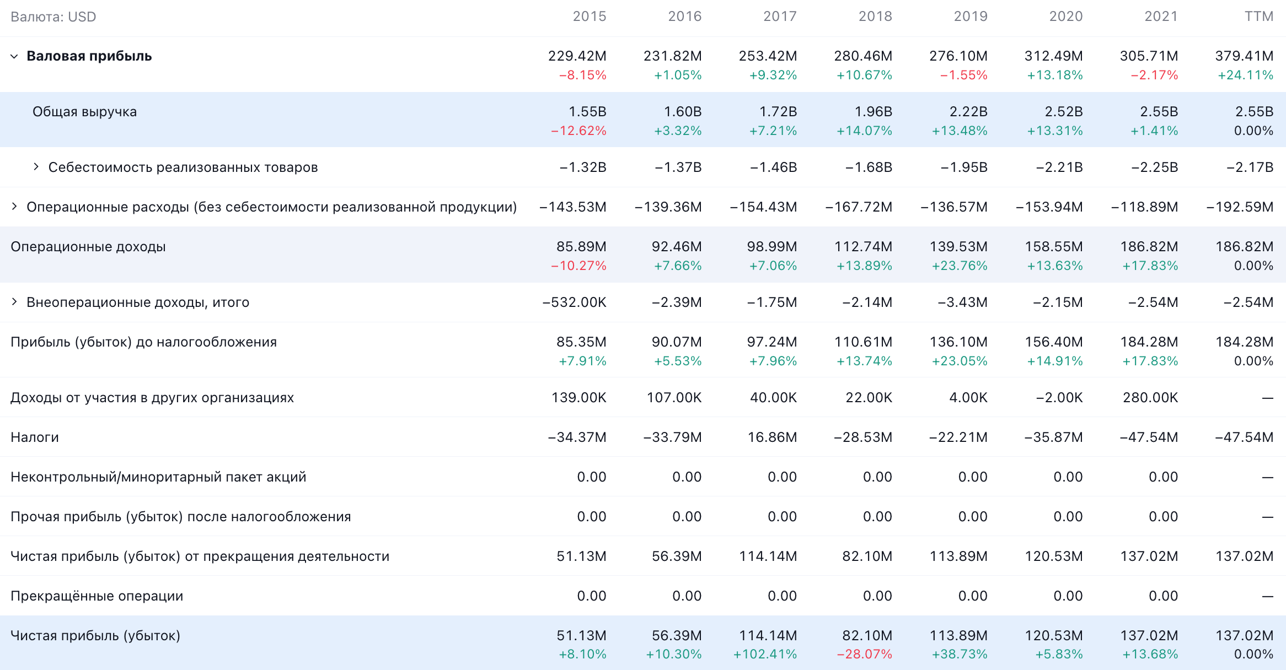The width and height of the screenshot is (1286, 670).
Task: Click operating expenses 2021 value −118.89M
Action: click(x=1144, y=207)
